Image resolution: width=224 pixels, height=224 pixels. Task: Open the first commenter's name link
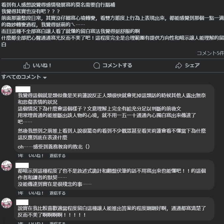coord(23,89)
